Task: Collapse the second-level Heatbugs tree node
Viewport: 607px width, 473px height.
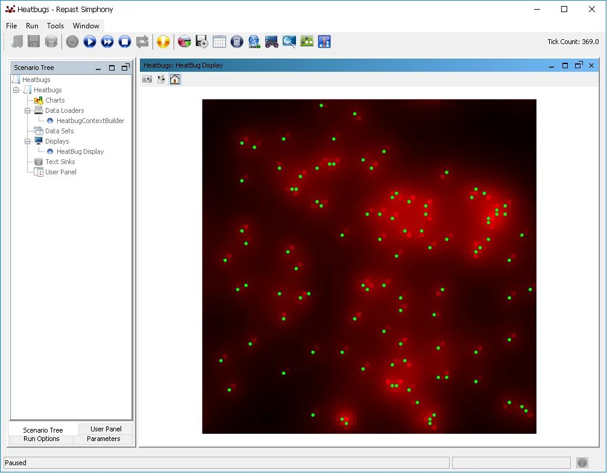Action: click(x=16, y=90)
